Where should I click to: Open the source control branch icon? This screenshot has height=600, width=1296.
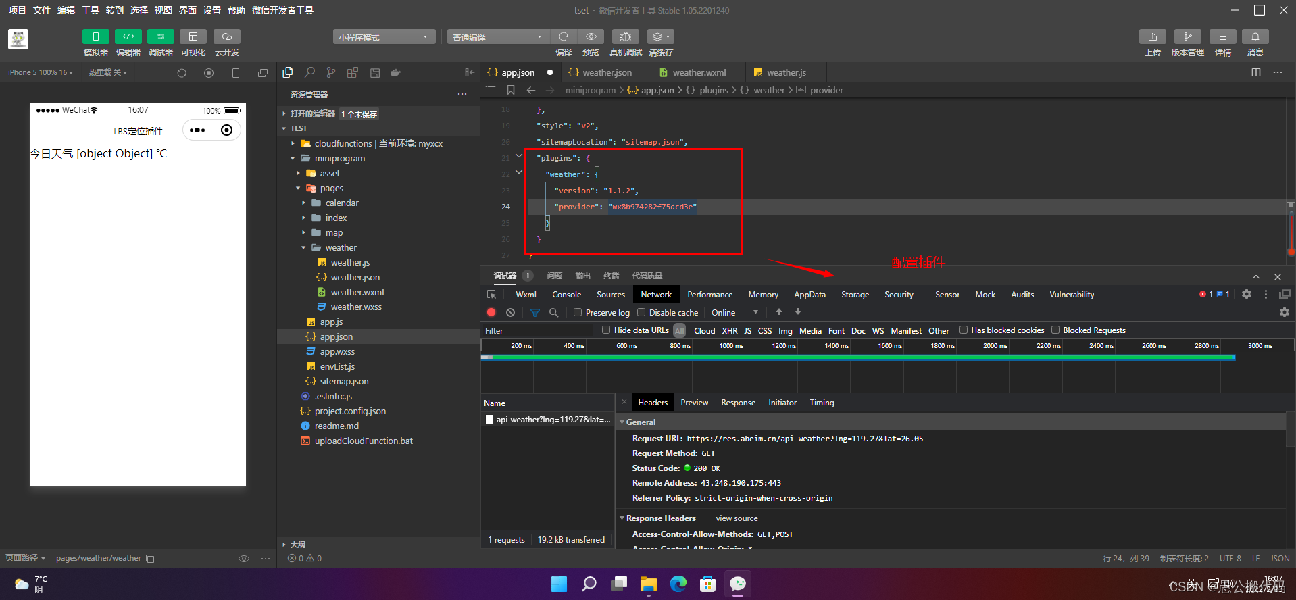331,72
